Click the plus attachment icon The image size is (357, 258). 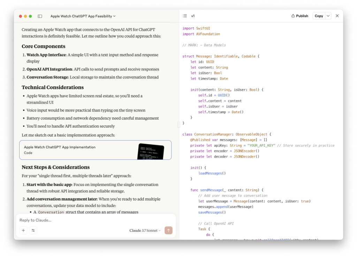(x=23, y=230)
